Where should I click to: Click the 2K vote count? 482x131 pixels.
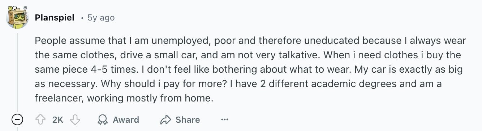click(57, 119)
